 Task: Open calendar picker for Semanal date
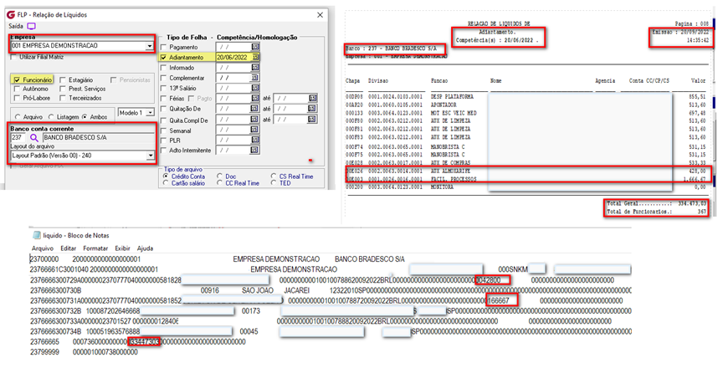click(255, 130)
